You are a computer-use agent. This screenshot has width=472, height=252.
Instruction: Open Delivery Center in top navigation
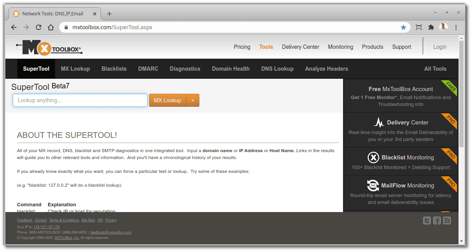coord(301,47)
